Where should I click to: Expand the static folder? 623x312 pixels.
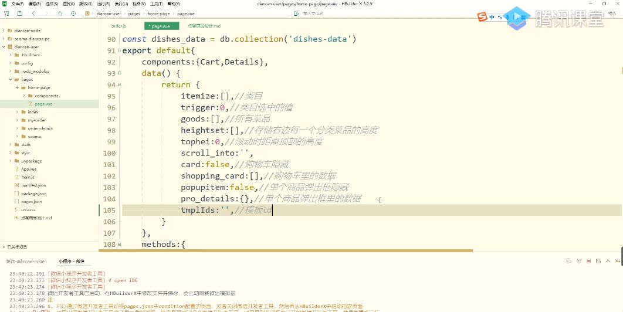[x=11, y=145]
